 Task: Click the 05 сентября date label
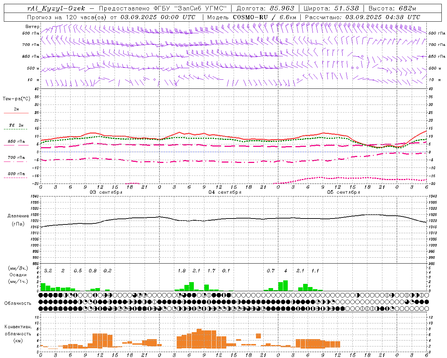tap(344, 192)
